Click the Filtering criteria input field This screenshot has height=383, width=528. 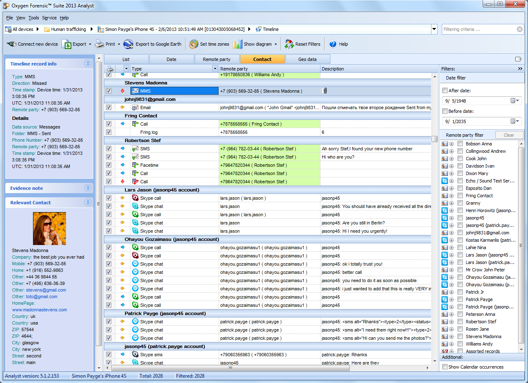(478, 29)
